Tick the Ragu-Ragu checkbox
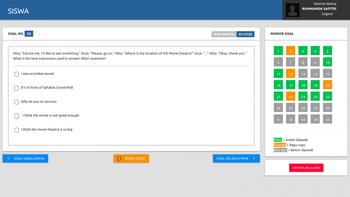 119,158
